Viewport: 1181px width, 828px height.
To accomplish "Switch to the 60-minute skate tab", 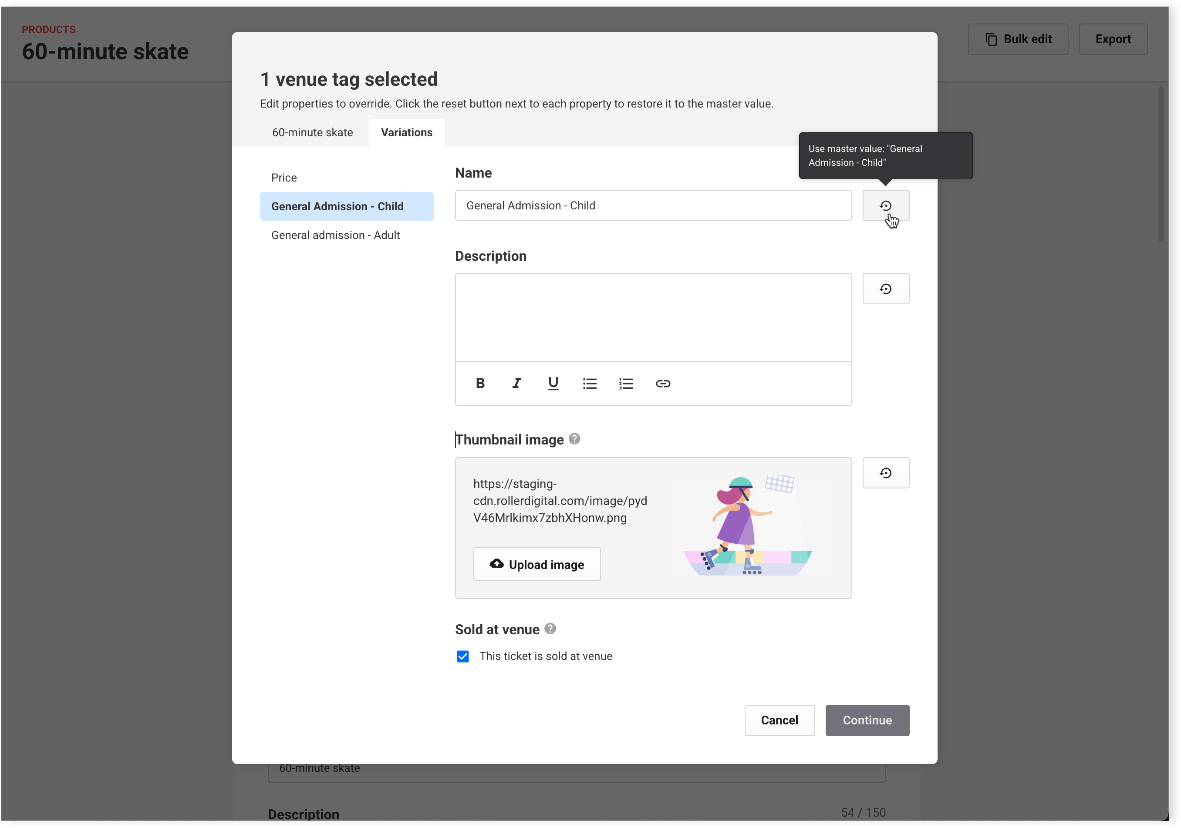I will point(312,133).
